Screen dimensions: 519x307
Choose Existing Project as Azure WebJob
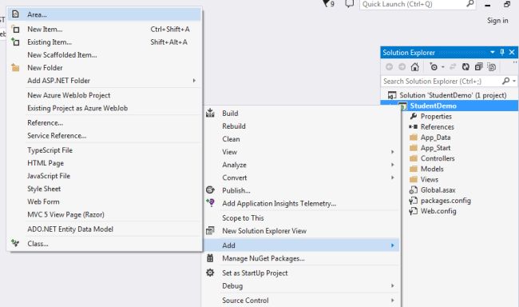point(104,109)
